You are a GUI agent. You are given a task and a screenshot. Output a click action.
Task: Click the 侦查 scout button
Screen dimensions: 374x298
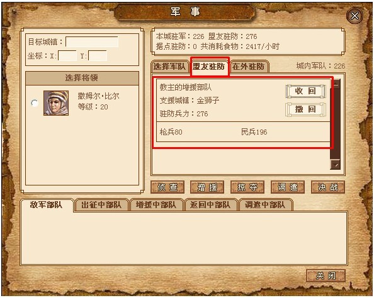tap(167, 187)
